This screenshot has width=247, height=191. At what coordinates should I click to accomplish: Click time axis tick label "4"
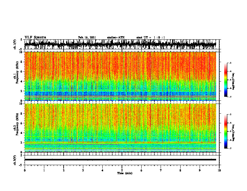point(103,170)
